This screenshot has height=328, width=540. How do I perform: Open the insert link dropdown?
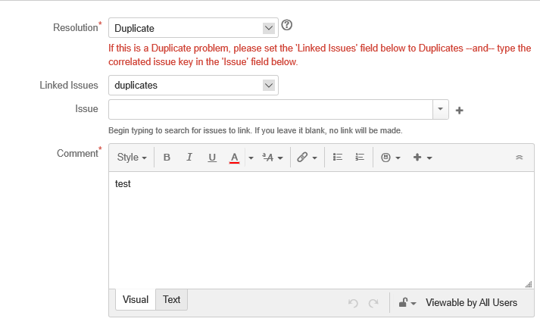pyautogui.click(x=307, y=158)
